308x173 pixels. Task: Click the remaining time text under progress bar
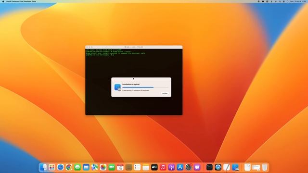tap(136, 90)
